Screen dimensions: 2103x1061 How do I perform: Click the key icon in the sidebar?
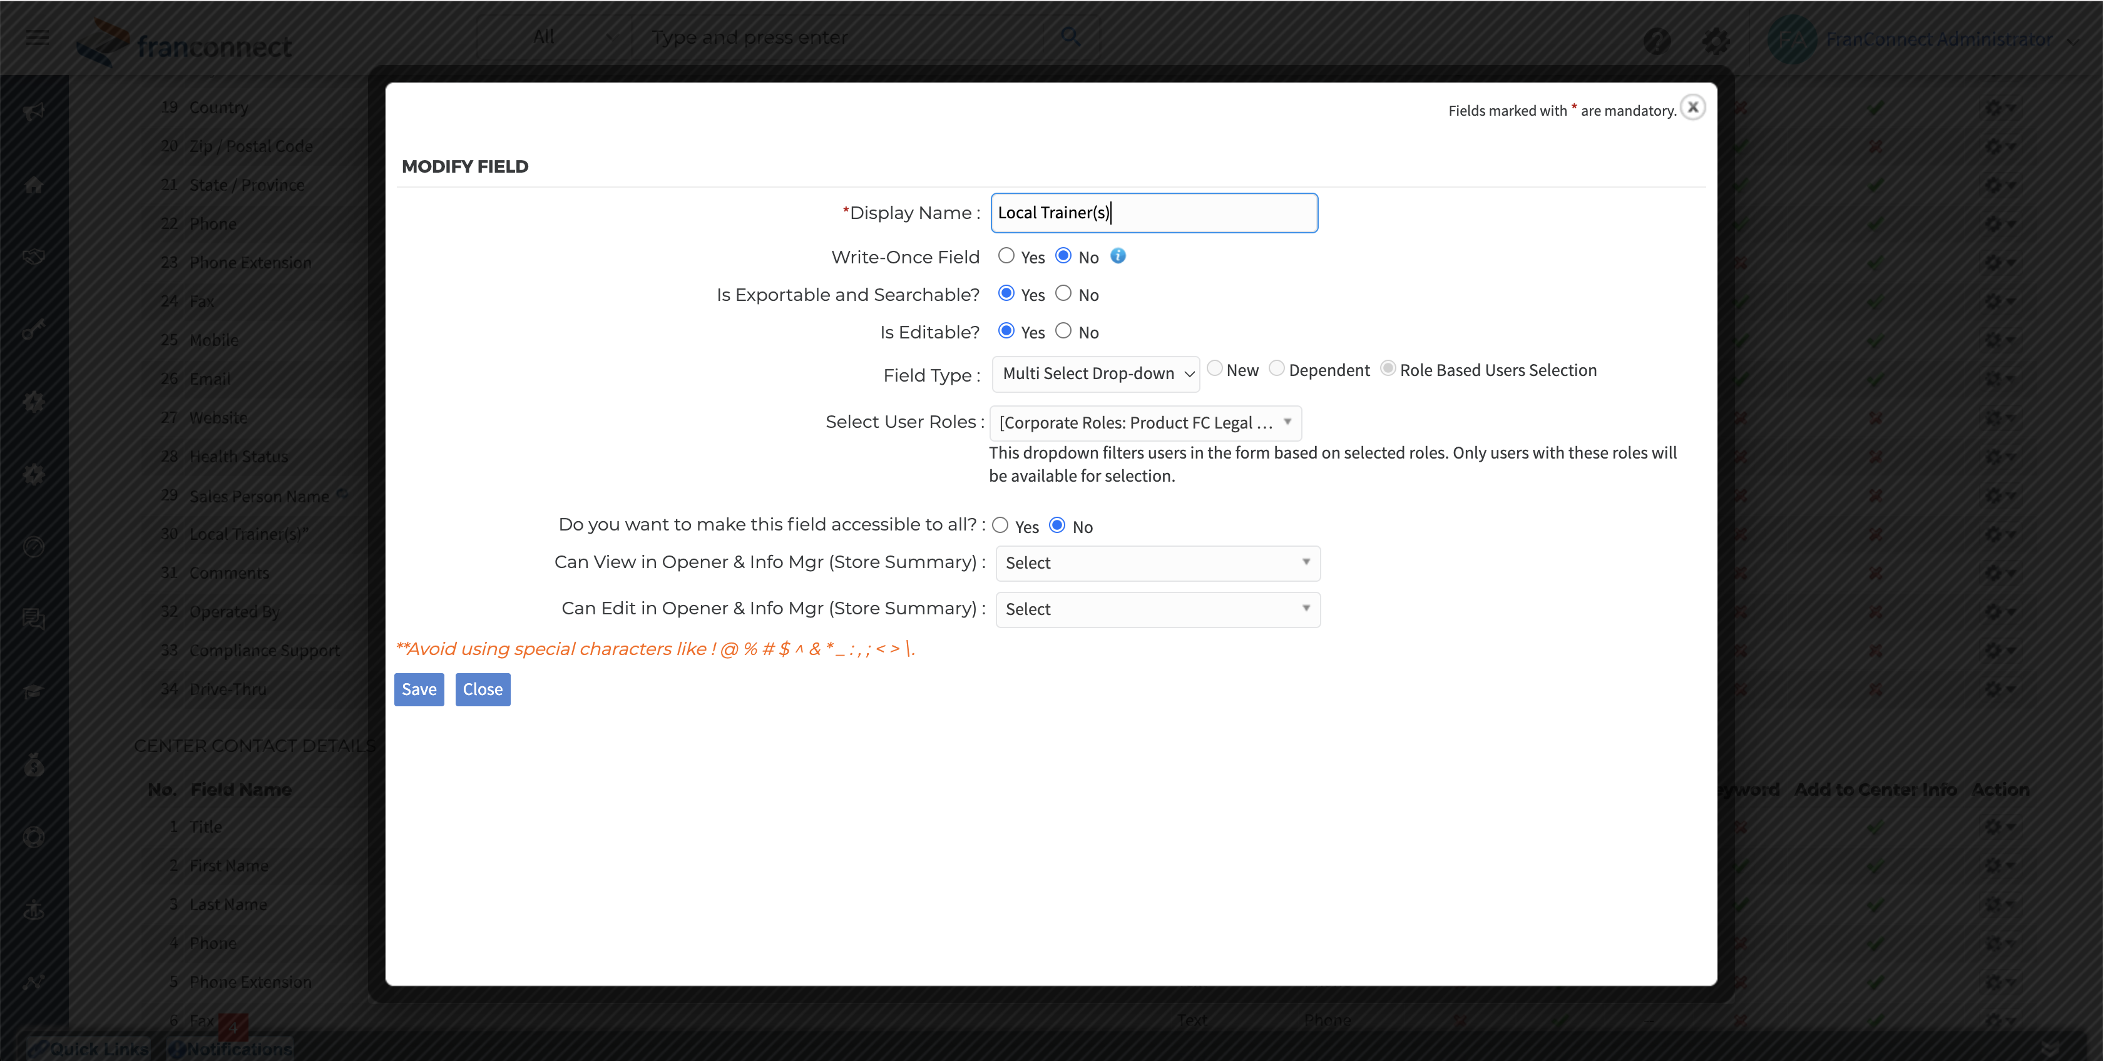[33, 330]
